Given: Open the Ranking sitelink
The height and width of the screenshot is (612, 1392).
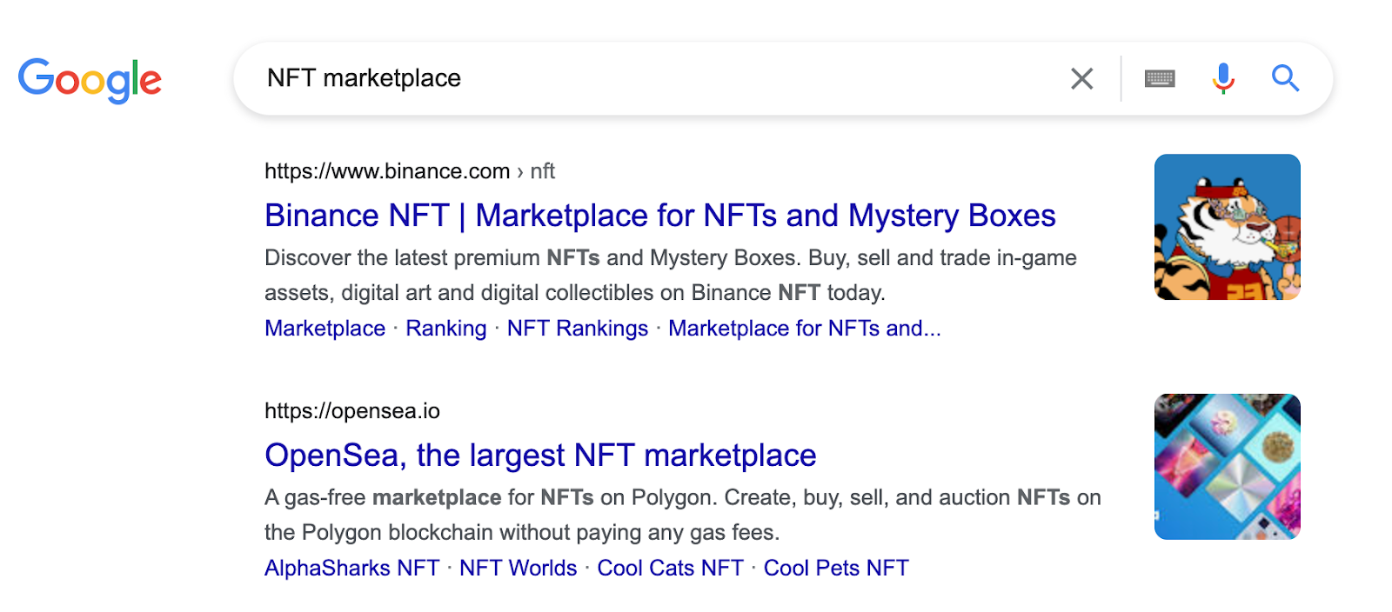Looking at the screenshot, I should coord(445,329).
